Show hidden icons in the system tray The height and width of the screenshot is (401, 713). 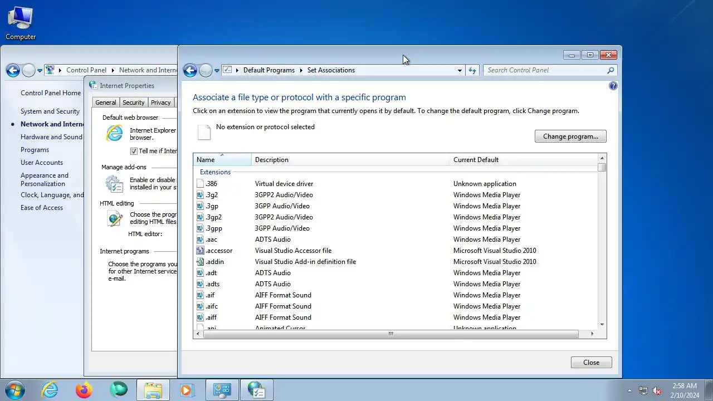pos(629,390)
